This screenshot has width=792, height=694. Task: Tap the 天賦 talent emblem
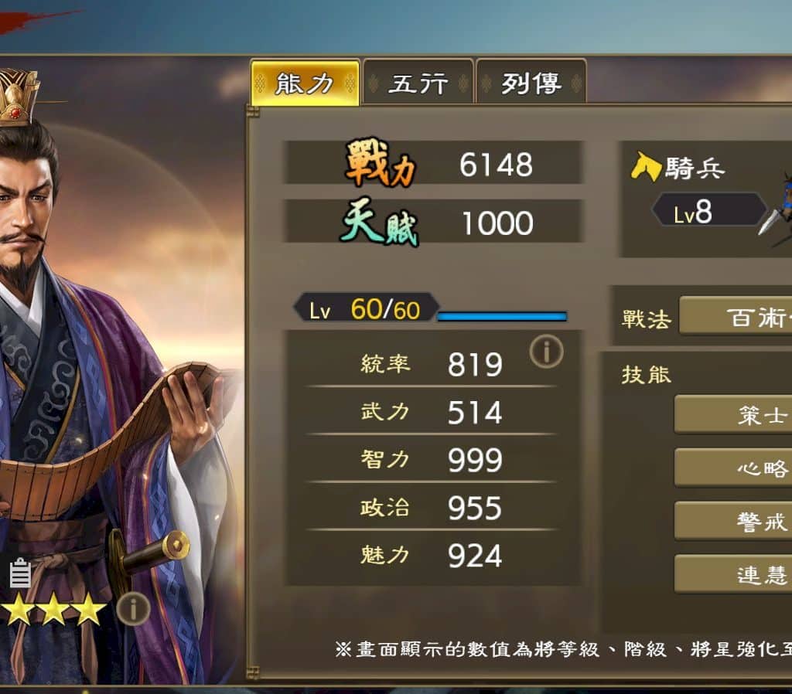point(380,222)
